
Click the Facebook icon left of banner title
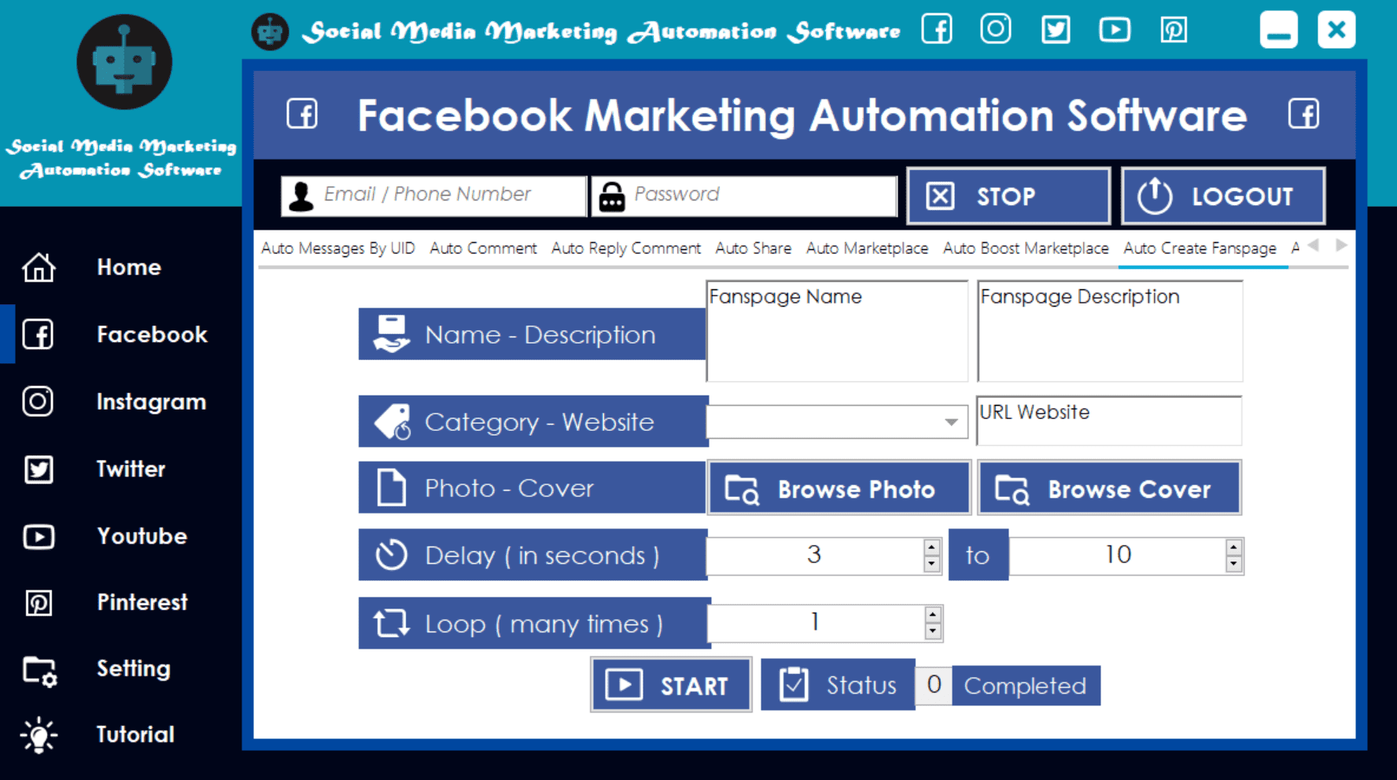[302, 114]
